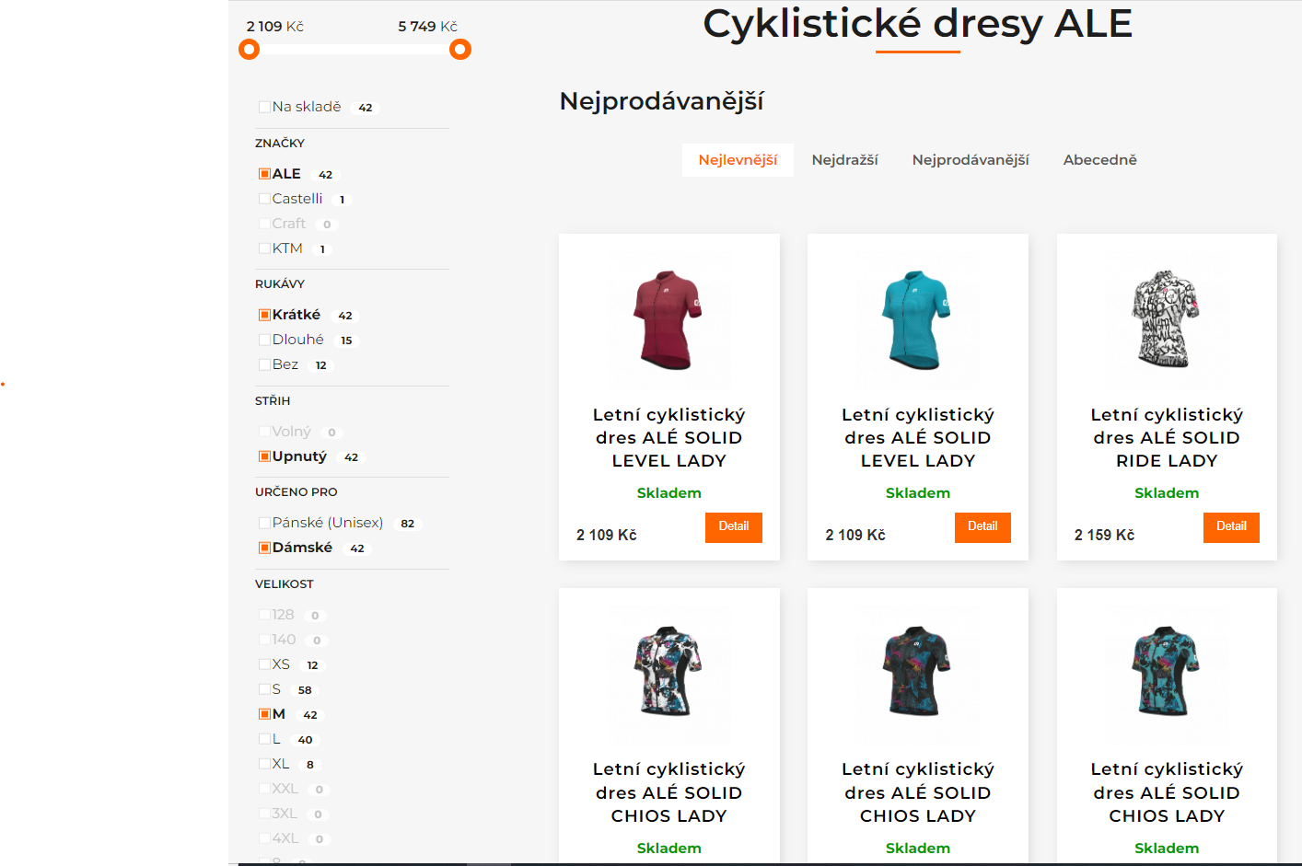The image size is (1302, 866).
Task: Check size XL filter
Action: pos(264,764)
